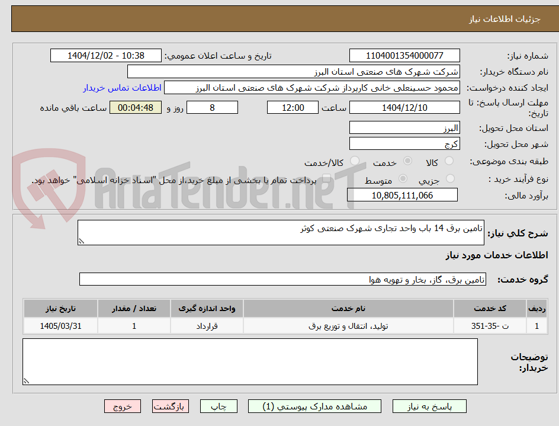Image resolution: width=559 pixels, height=426 pixels.
Task: Click the buyer notes text area
Action: coord(250,362)
